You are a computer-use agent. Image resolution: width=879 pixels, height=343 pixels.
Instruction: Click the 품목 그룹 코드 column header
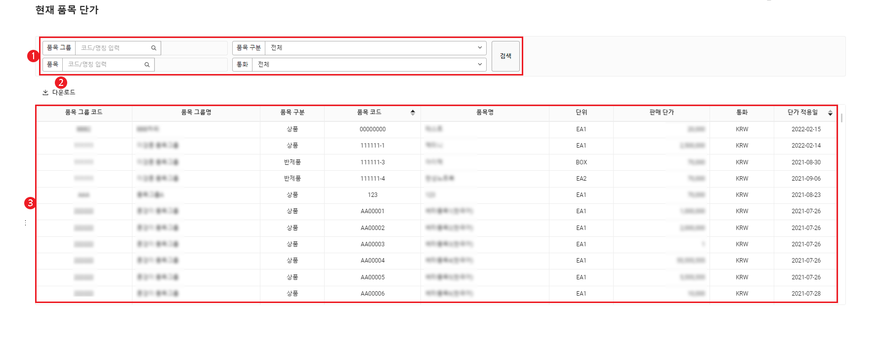pyautogui.click(x=84, y=113)
